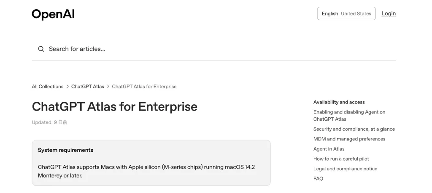Click the Updated 9 days ago timestamp

[49, 122]
